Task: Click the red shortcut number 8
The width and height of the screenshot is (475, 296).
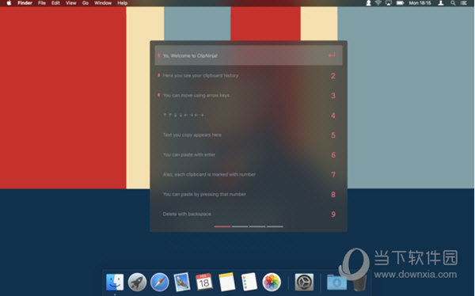Action: tap(333, 195)
